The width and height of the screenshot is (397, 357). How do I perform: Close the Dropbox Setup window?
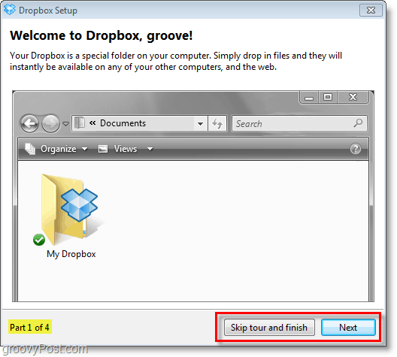[x=371, y=10]
